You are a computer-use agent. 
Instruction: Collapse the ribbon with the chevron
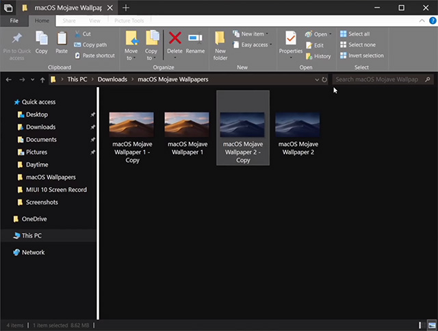pos(422,21)
